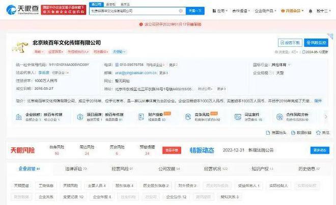336x205 pixels.
Task: Expand the 天眼验 tag dropdown
Action: [119, 52]
